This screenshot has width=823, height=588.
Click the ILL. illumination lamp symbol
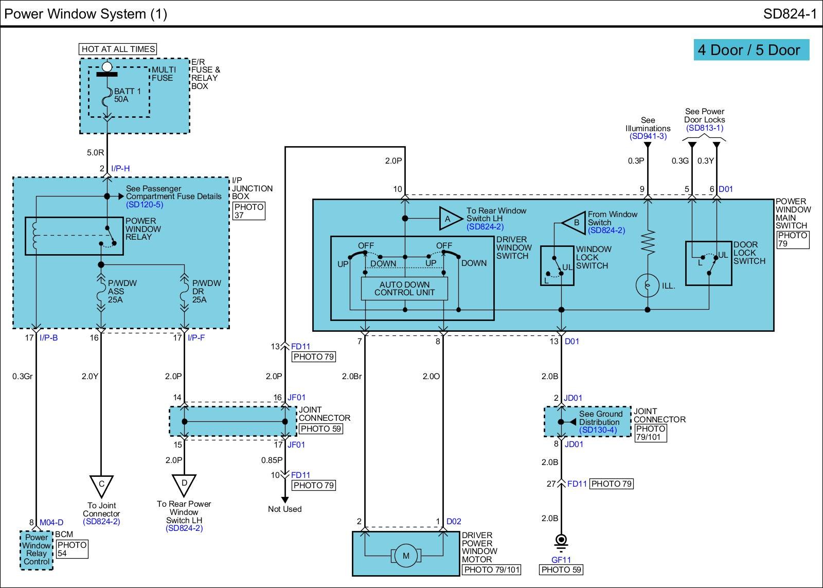click(x=648, y=286)
